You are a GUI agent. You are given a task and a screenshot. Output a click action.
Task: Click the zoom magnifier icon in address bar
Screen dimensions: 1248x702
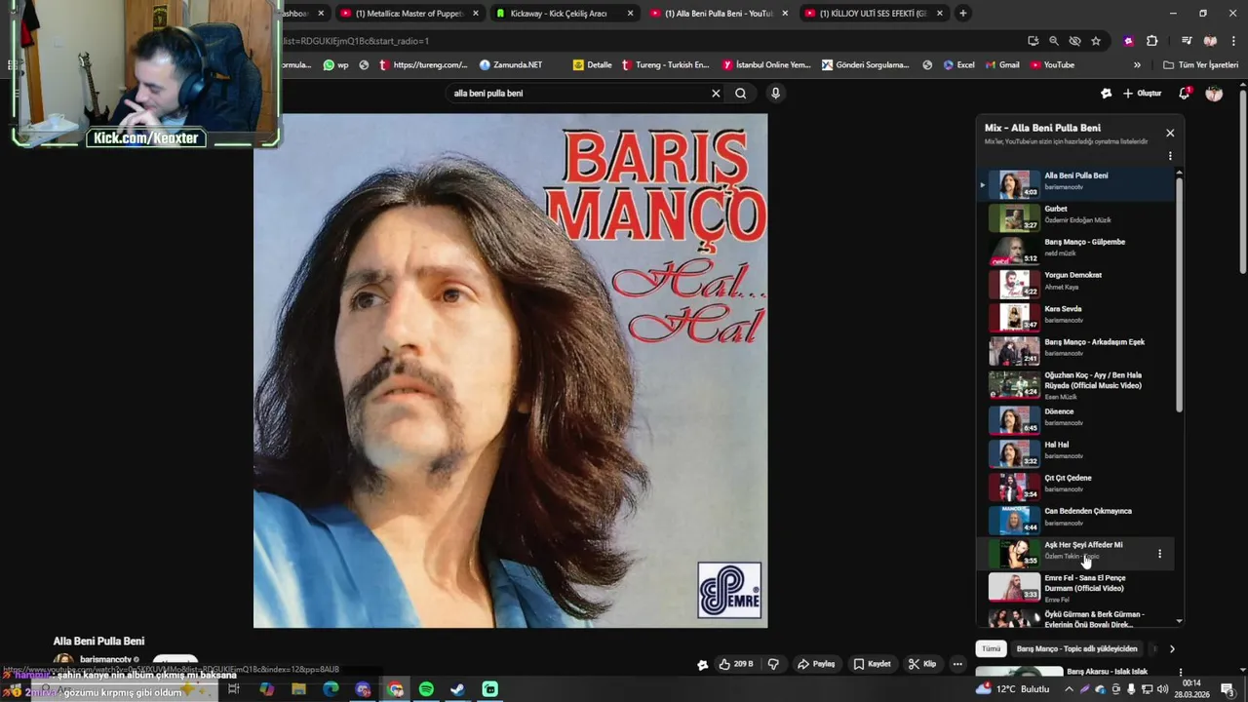click(x=1054, y=41)
